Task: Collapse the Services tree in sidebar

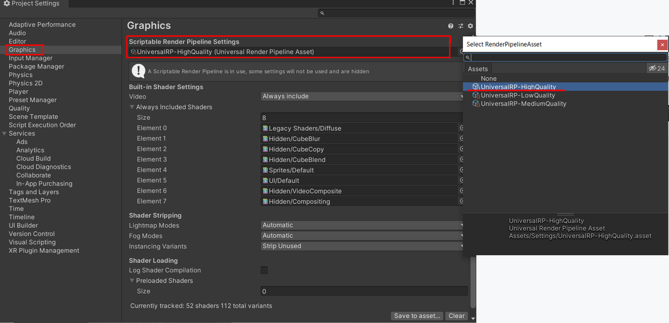Action: pos(4,134)
